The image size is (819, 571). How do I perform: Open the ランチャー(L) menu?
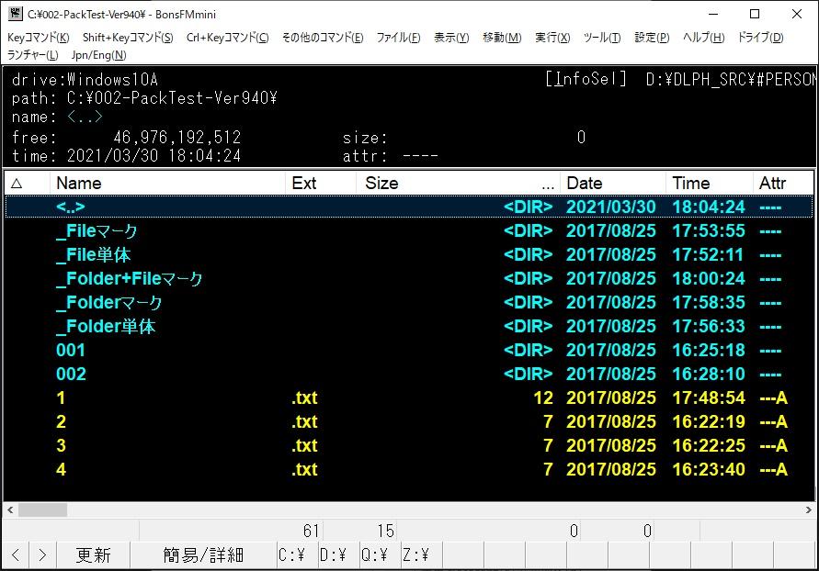click(32, 55)
